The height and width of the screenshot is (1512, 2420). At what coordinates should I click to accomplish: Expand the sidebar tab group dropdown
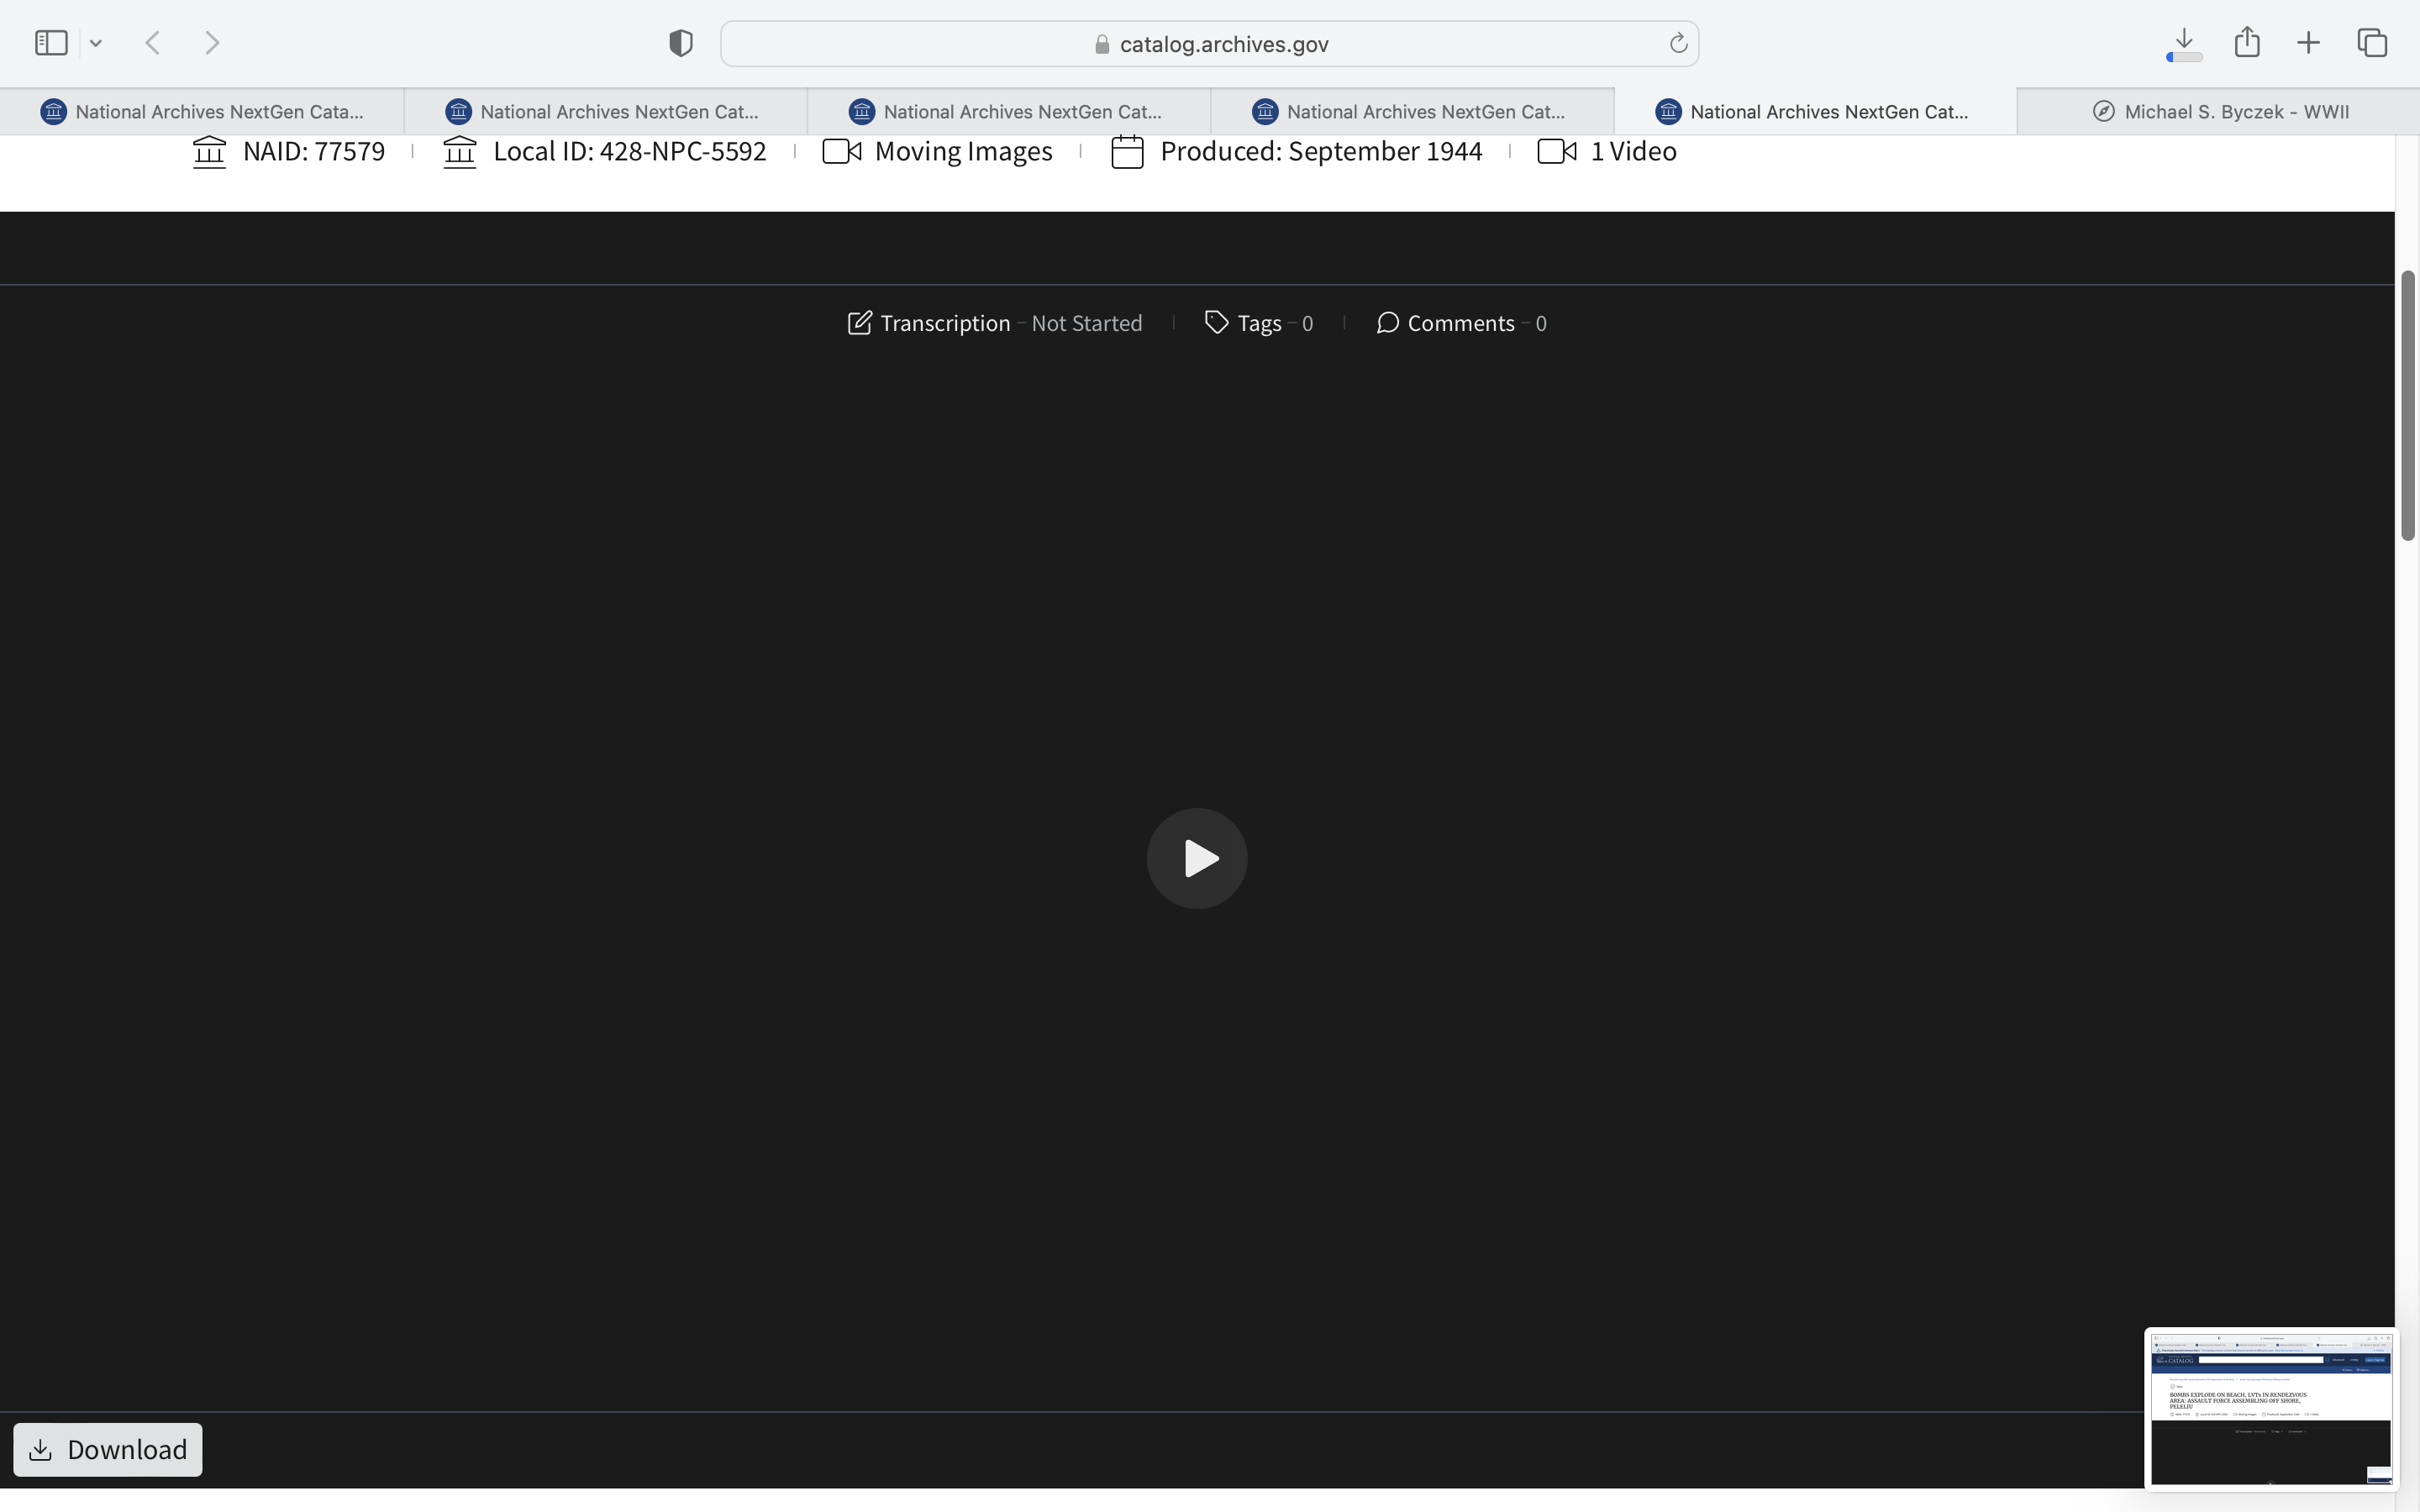96,43
